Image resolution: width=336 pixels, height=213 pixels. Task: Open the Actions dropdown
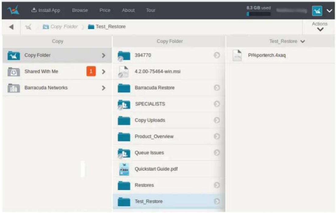(x=320, y=26)
